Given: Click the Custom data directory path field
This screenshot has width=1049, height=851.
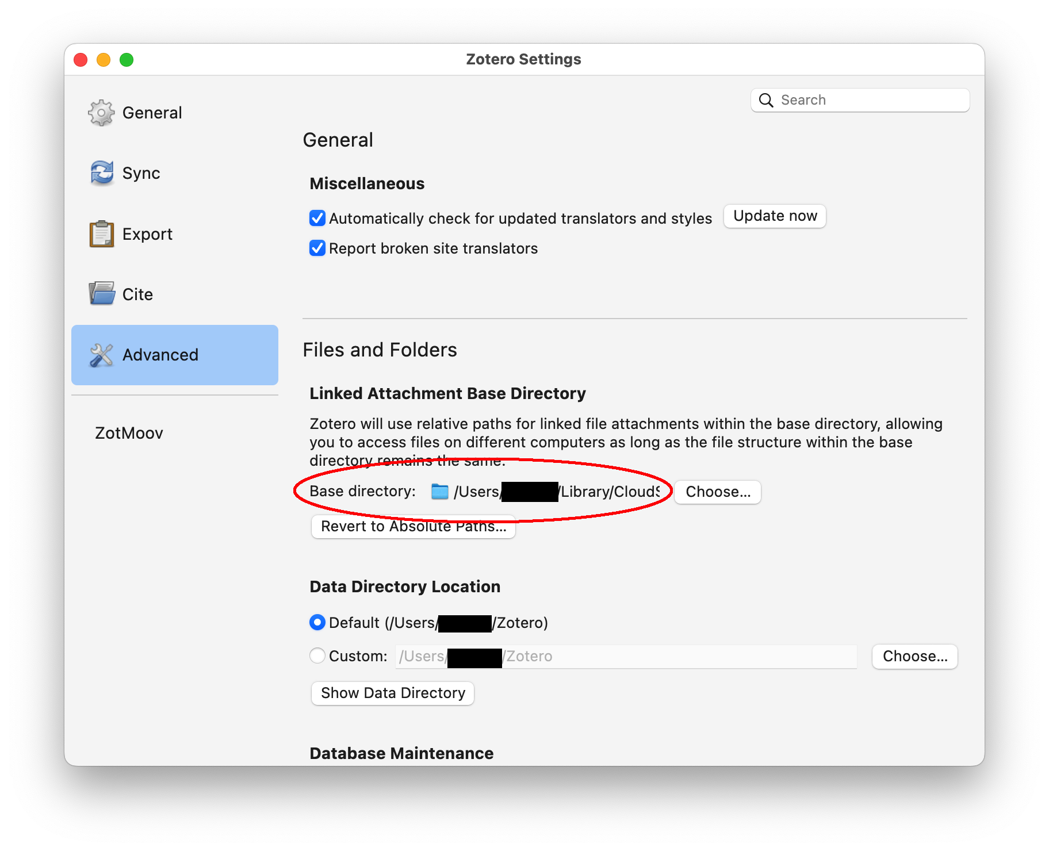Looking at the screenshot, I should tap(626, 657).
